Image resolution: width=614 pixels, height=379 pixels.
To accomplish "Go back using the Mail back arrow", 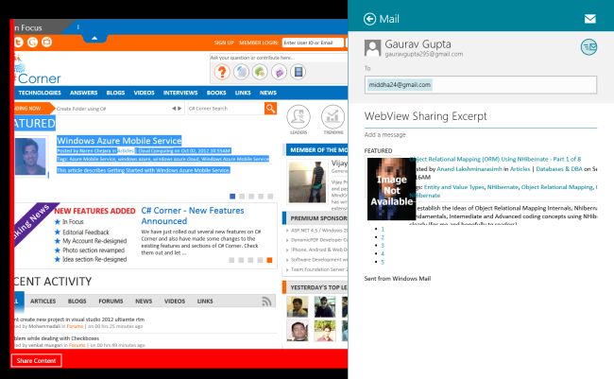I will (369, 19).
